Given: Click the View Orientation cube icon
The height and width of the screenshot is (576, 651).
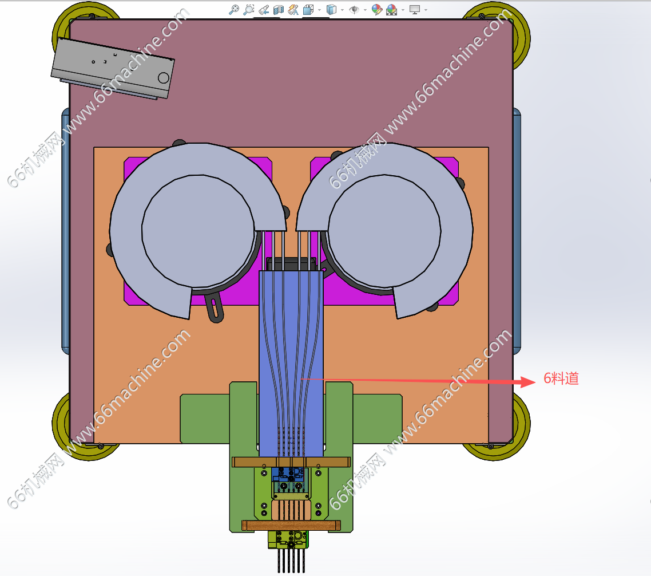Looking at the screenshot, I should click(308, 10).
